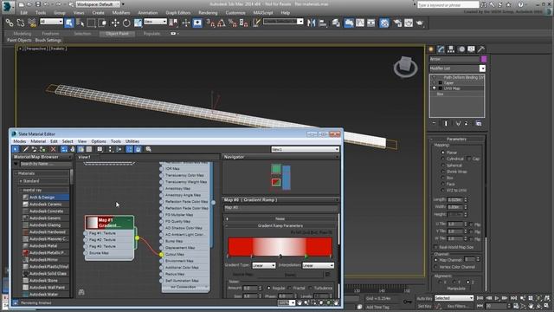The width and height of the screenshot is (554, 312).
Task: Click the purple object color swatch
Action: tap(484, 59)
